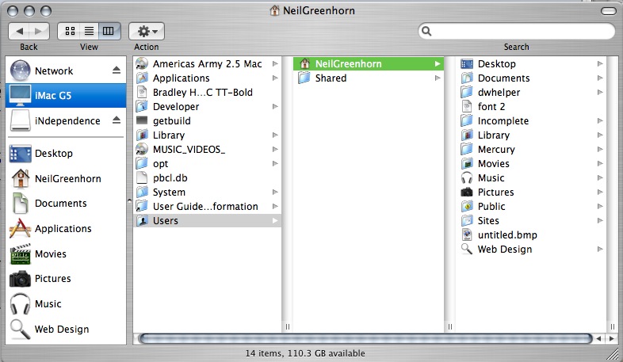Go forward with the right arrow button

pyautogui.click(x=39, y=31)
